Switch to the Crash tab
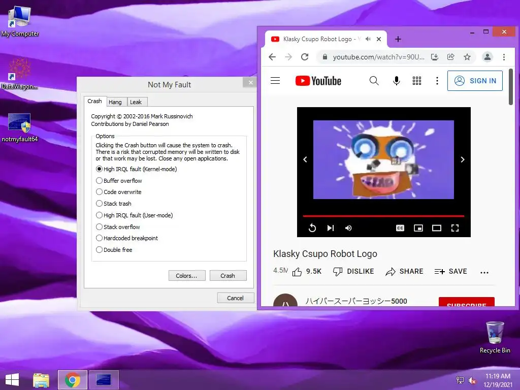The height and width of the screenshot is (390, 520). click(94, 101)
